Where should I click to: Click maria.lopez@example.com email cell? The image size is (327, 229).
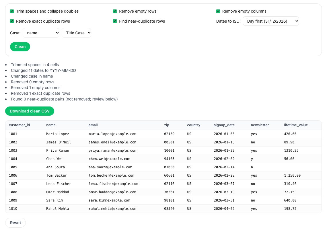pyautogui.click(x=112, y=134)
